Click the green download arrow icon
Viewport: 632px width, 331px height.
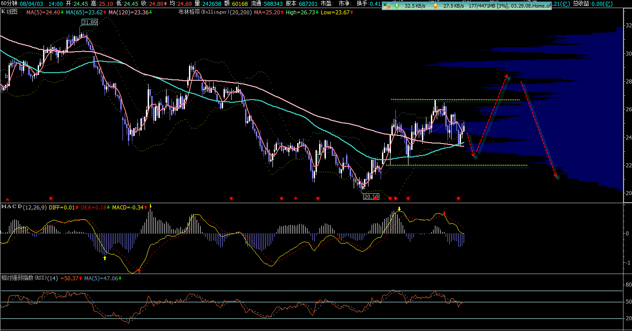click(397, 6)
